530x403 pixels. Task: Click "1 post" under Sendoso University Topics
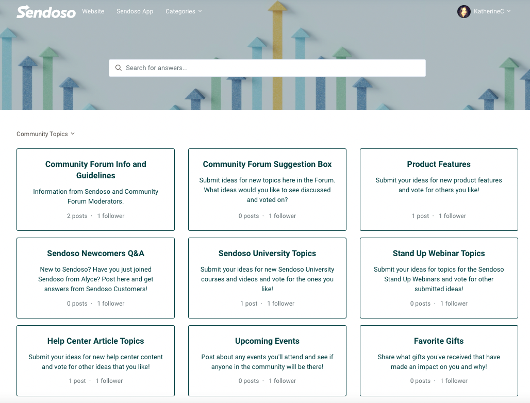pyautogui.click(x=249, y=304)
